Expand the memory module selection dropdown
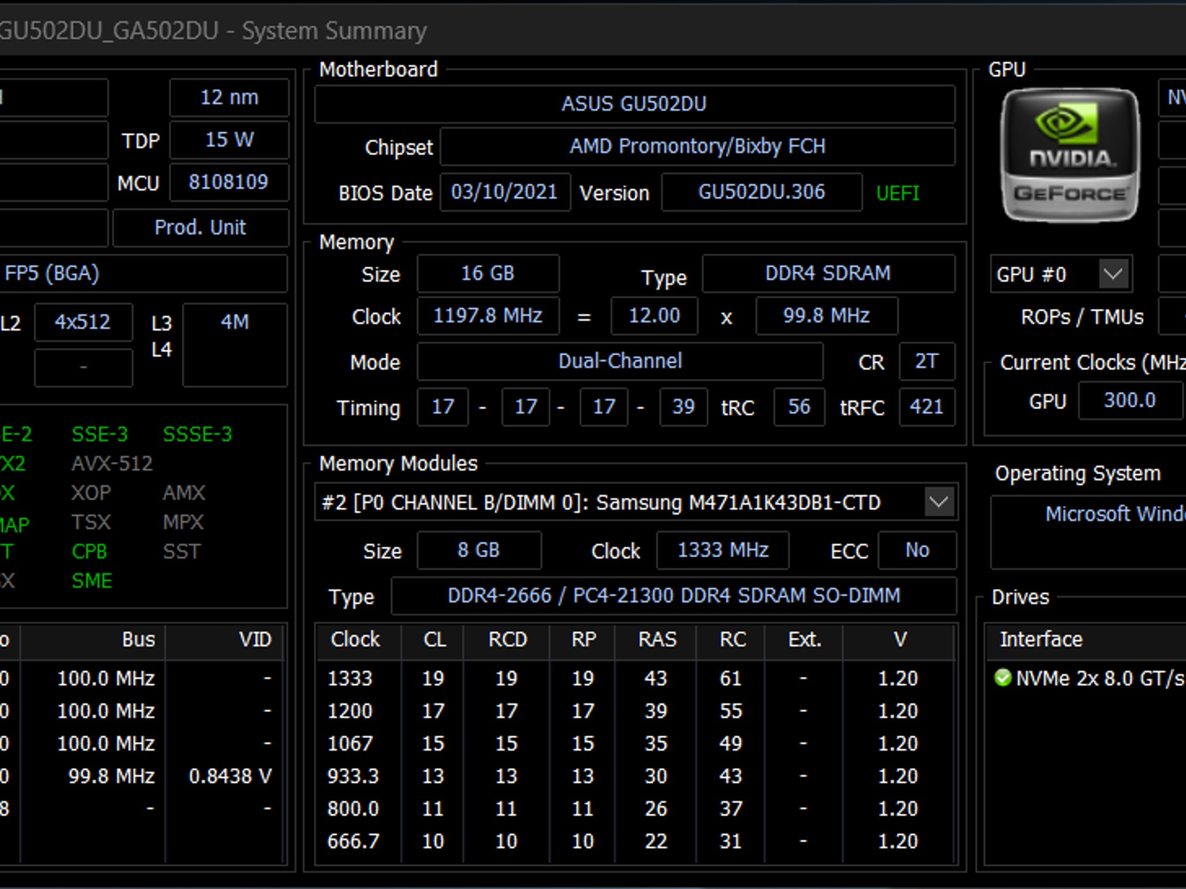This screenshot has height=889, width=1186. (x=939, y=502)
